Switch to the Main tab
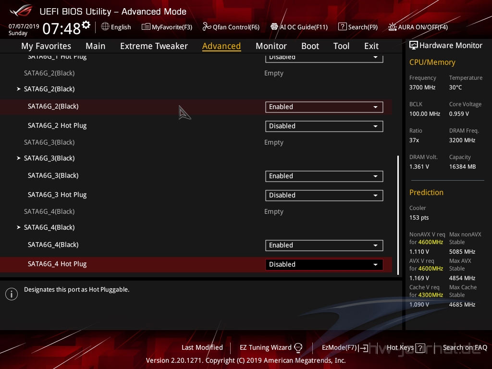 pyautogui.click(x=96, y=46)
